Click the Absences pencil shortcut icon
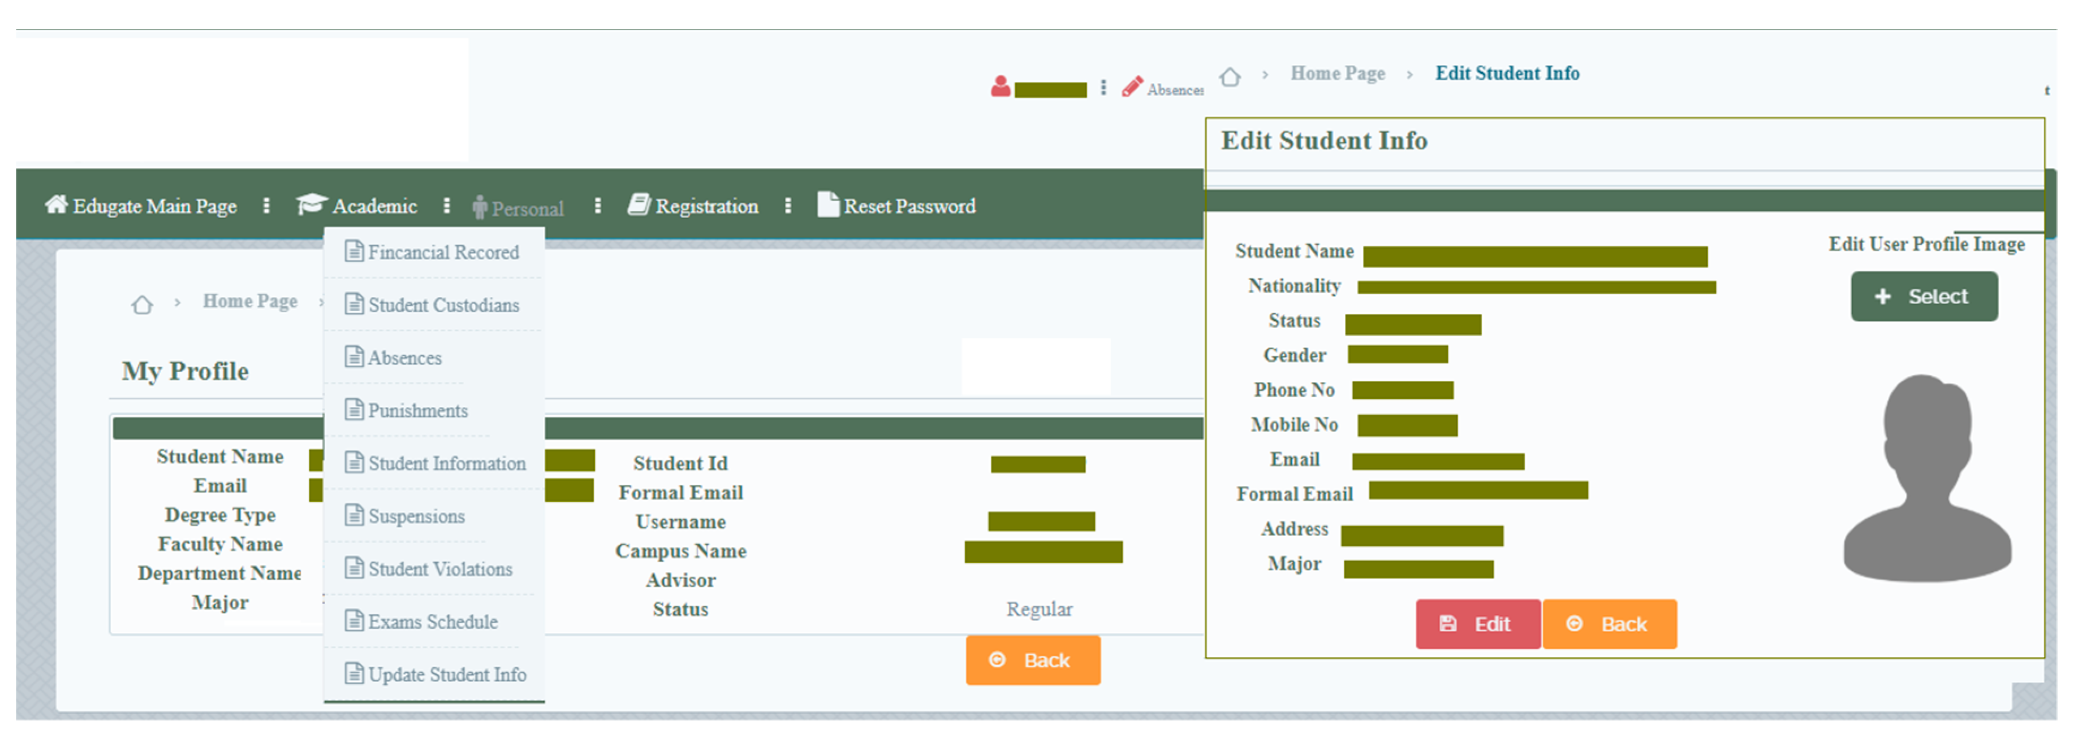The width and height of the screenshot is (2083, 752). pos(1132,86)
